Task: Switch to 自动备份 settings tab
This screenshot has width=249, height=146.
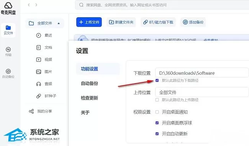Action: click(89, 84)
